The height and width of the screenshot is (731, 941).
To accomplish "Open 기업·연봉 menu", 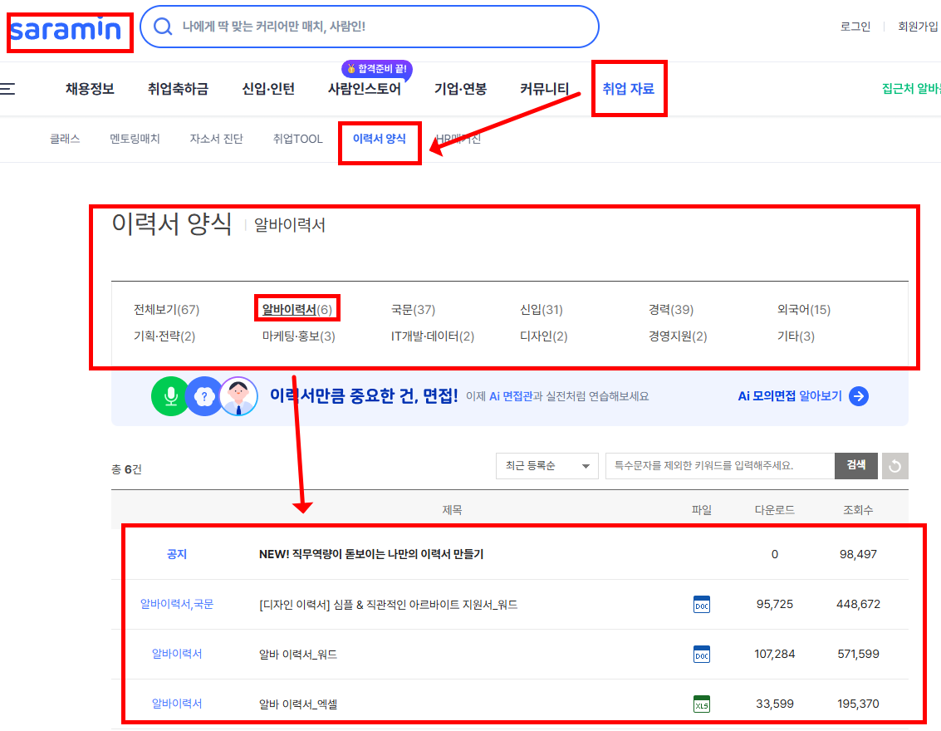I will coord(460,89).
